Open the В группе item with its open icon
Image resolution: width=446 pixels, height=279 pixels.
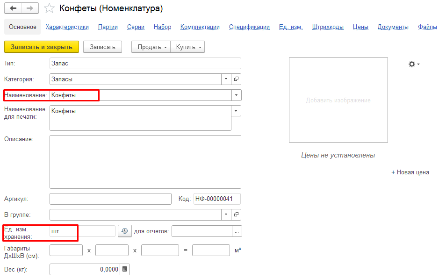236,215
